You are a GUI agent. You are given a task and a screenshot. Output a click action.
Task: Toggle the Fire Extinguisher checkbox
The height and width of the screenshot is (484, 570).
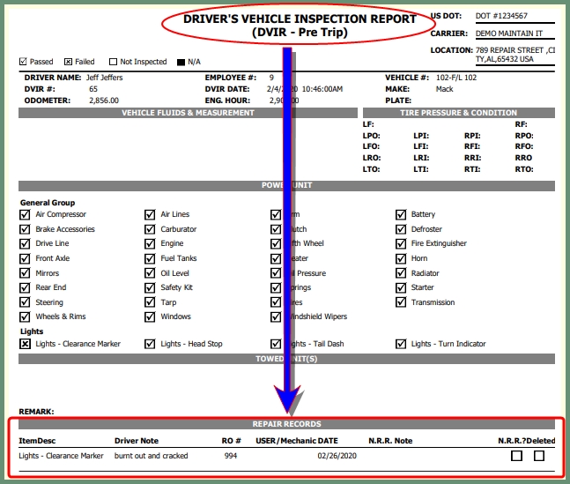401,243
